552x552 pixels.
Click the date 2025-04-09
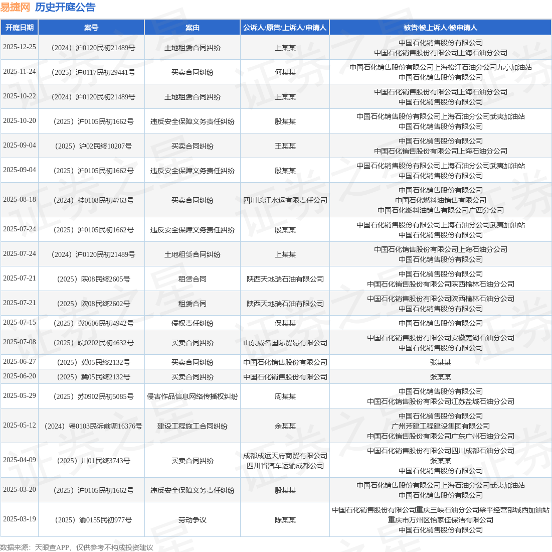pyautogui.click(x=20, y=460)
